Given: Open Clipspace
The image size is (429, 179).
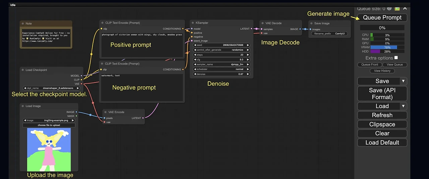Looking at the screenshot, I should click(382, 124).
